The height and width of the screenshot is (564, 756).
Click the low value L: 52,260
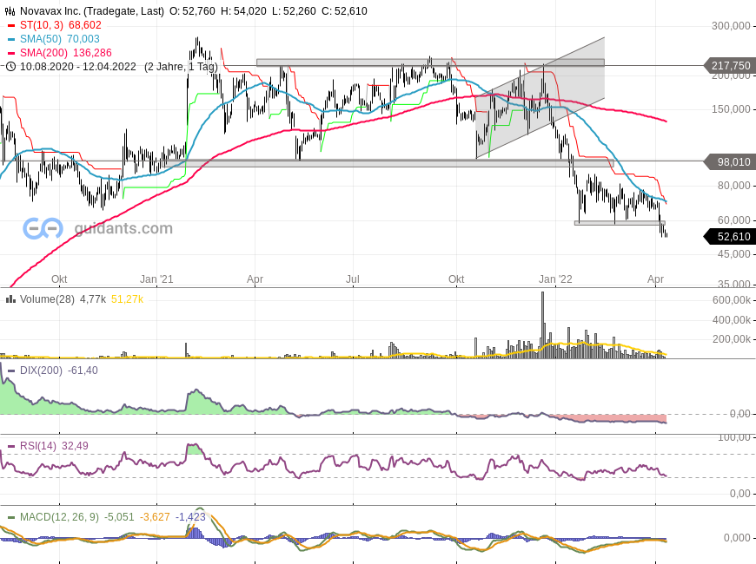294,11
